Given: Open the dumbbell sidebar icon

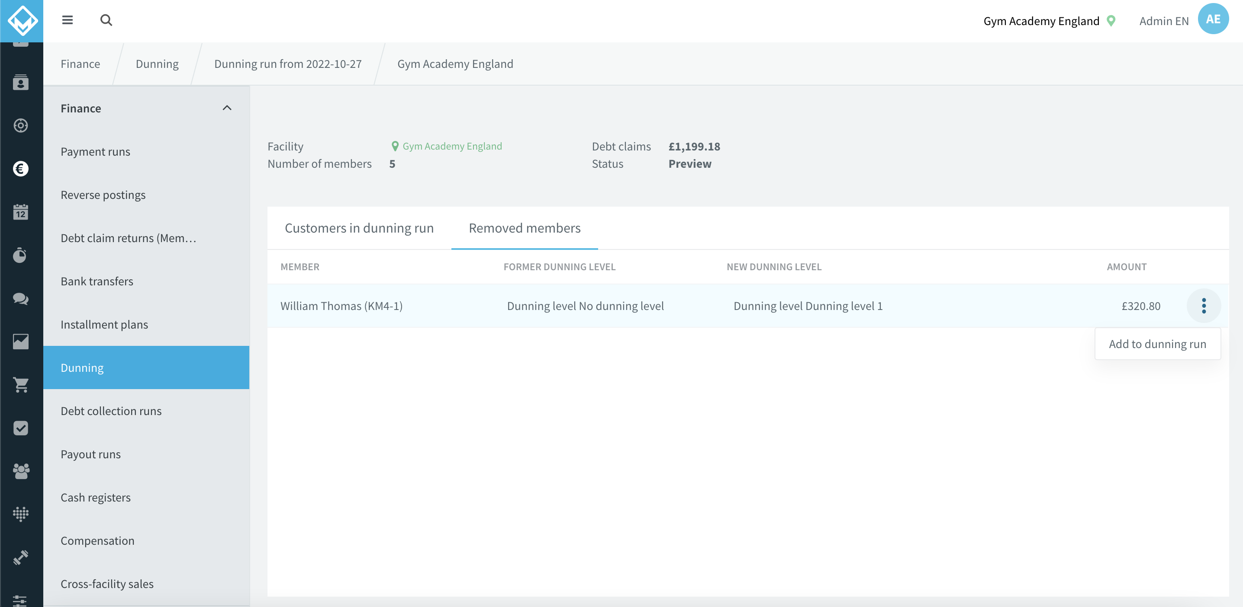Looking at the screenshot, I should (x=21, y=557).
